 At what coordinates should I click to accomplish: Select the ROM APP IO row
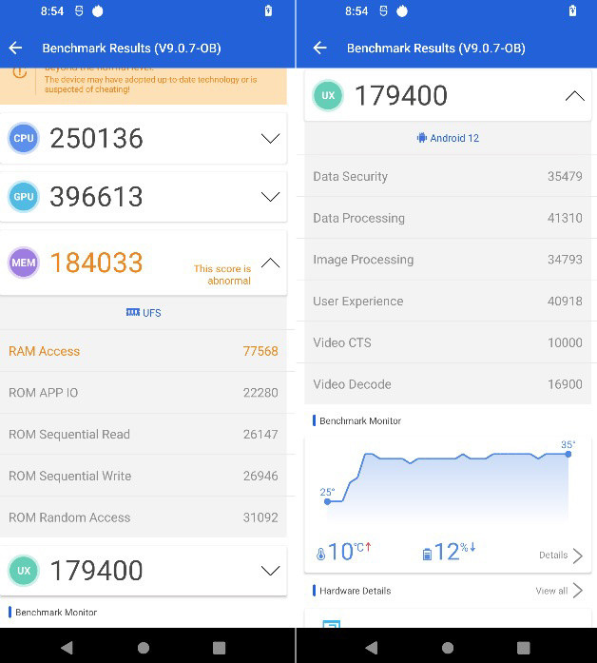pyautogui.click(x=144, y=393)
